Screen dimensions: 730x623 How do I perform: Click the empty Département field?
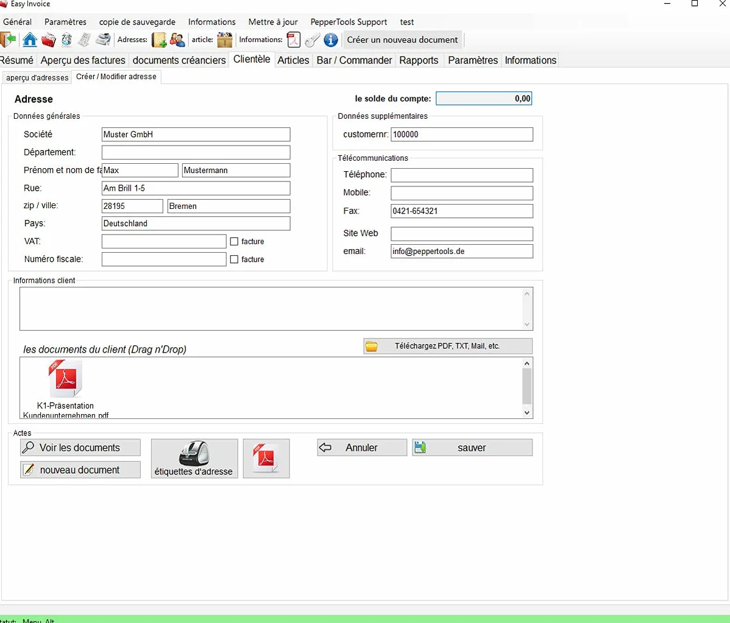(x=196, y=152)
